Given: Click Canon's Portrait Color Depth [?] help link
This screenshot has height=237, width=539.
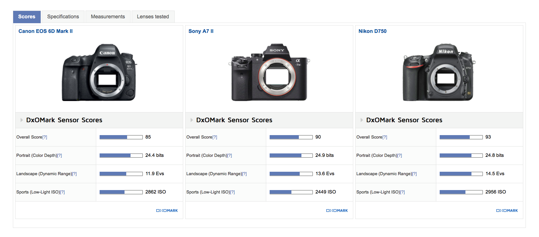Looking at the screenshot, I should click(x=60, y=155).
